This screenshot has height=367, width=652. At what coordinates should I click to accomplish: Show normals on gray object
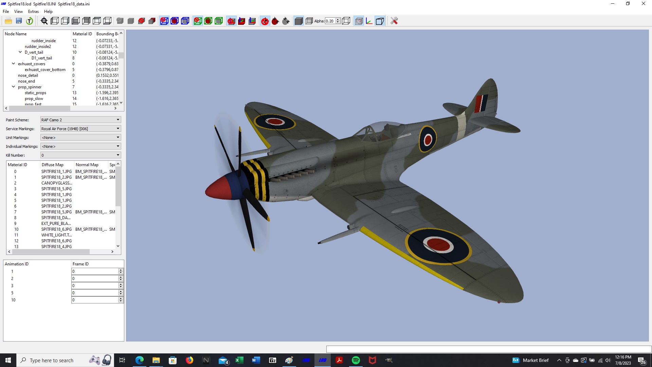click(286, 21)
